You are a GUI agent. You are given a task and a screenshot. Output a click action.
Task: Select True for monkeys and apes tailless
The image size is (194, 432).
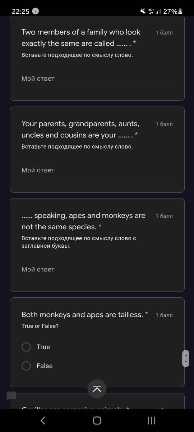(26, 347)
